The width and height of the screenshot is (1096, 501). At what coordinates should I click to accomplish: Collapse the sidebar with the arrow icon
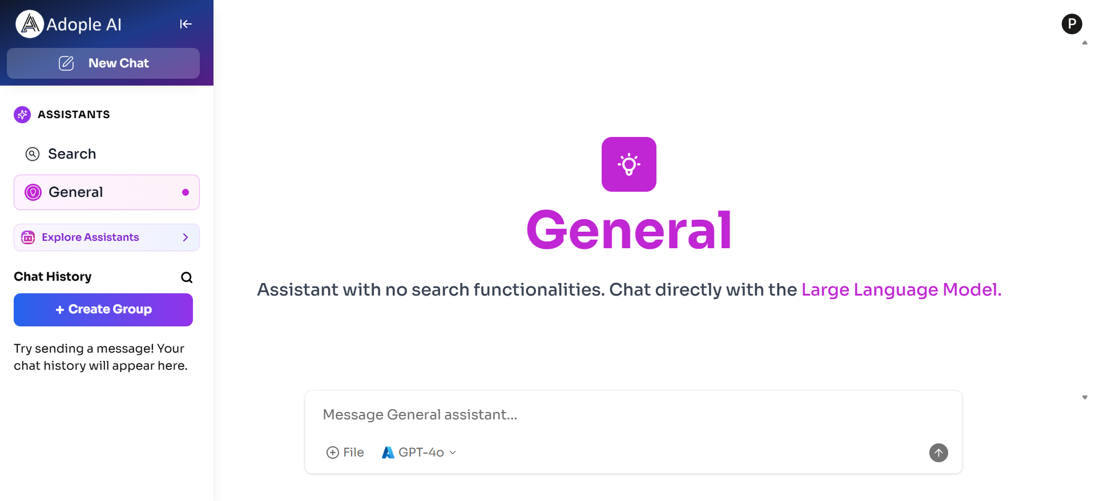pos(186,24)
